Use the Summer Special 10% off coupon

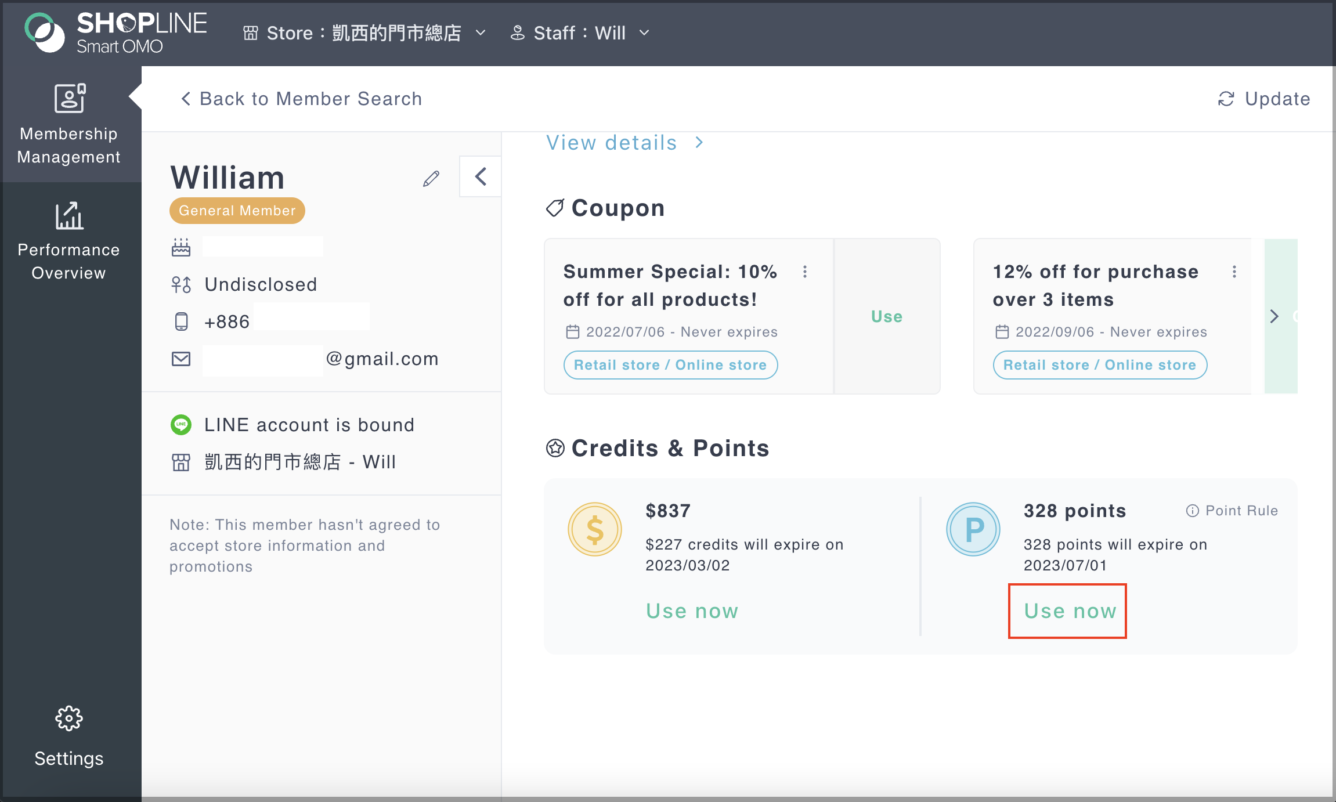tap(887, 316)
